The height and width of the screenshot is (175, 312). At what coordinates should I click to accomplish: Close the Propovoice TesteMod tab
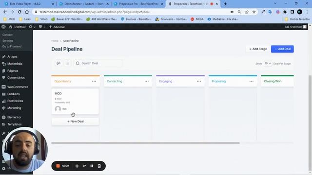(216, 4)
